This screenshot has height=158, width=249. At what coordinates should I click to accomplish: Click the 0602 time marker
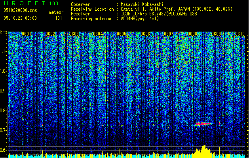pyautogui.click(x=50, y=34)
